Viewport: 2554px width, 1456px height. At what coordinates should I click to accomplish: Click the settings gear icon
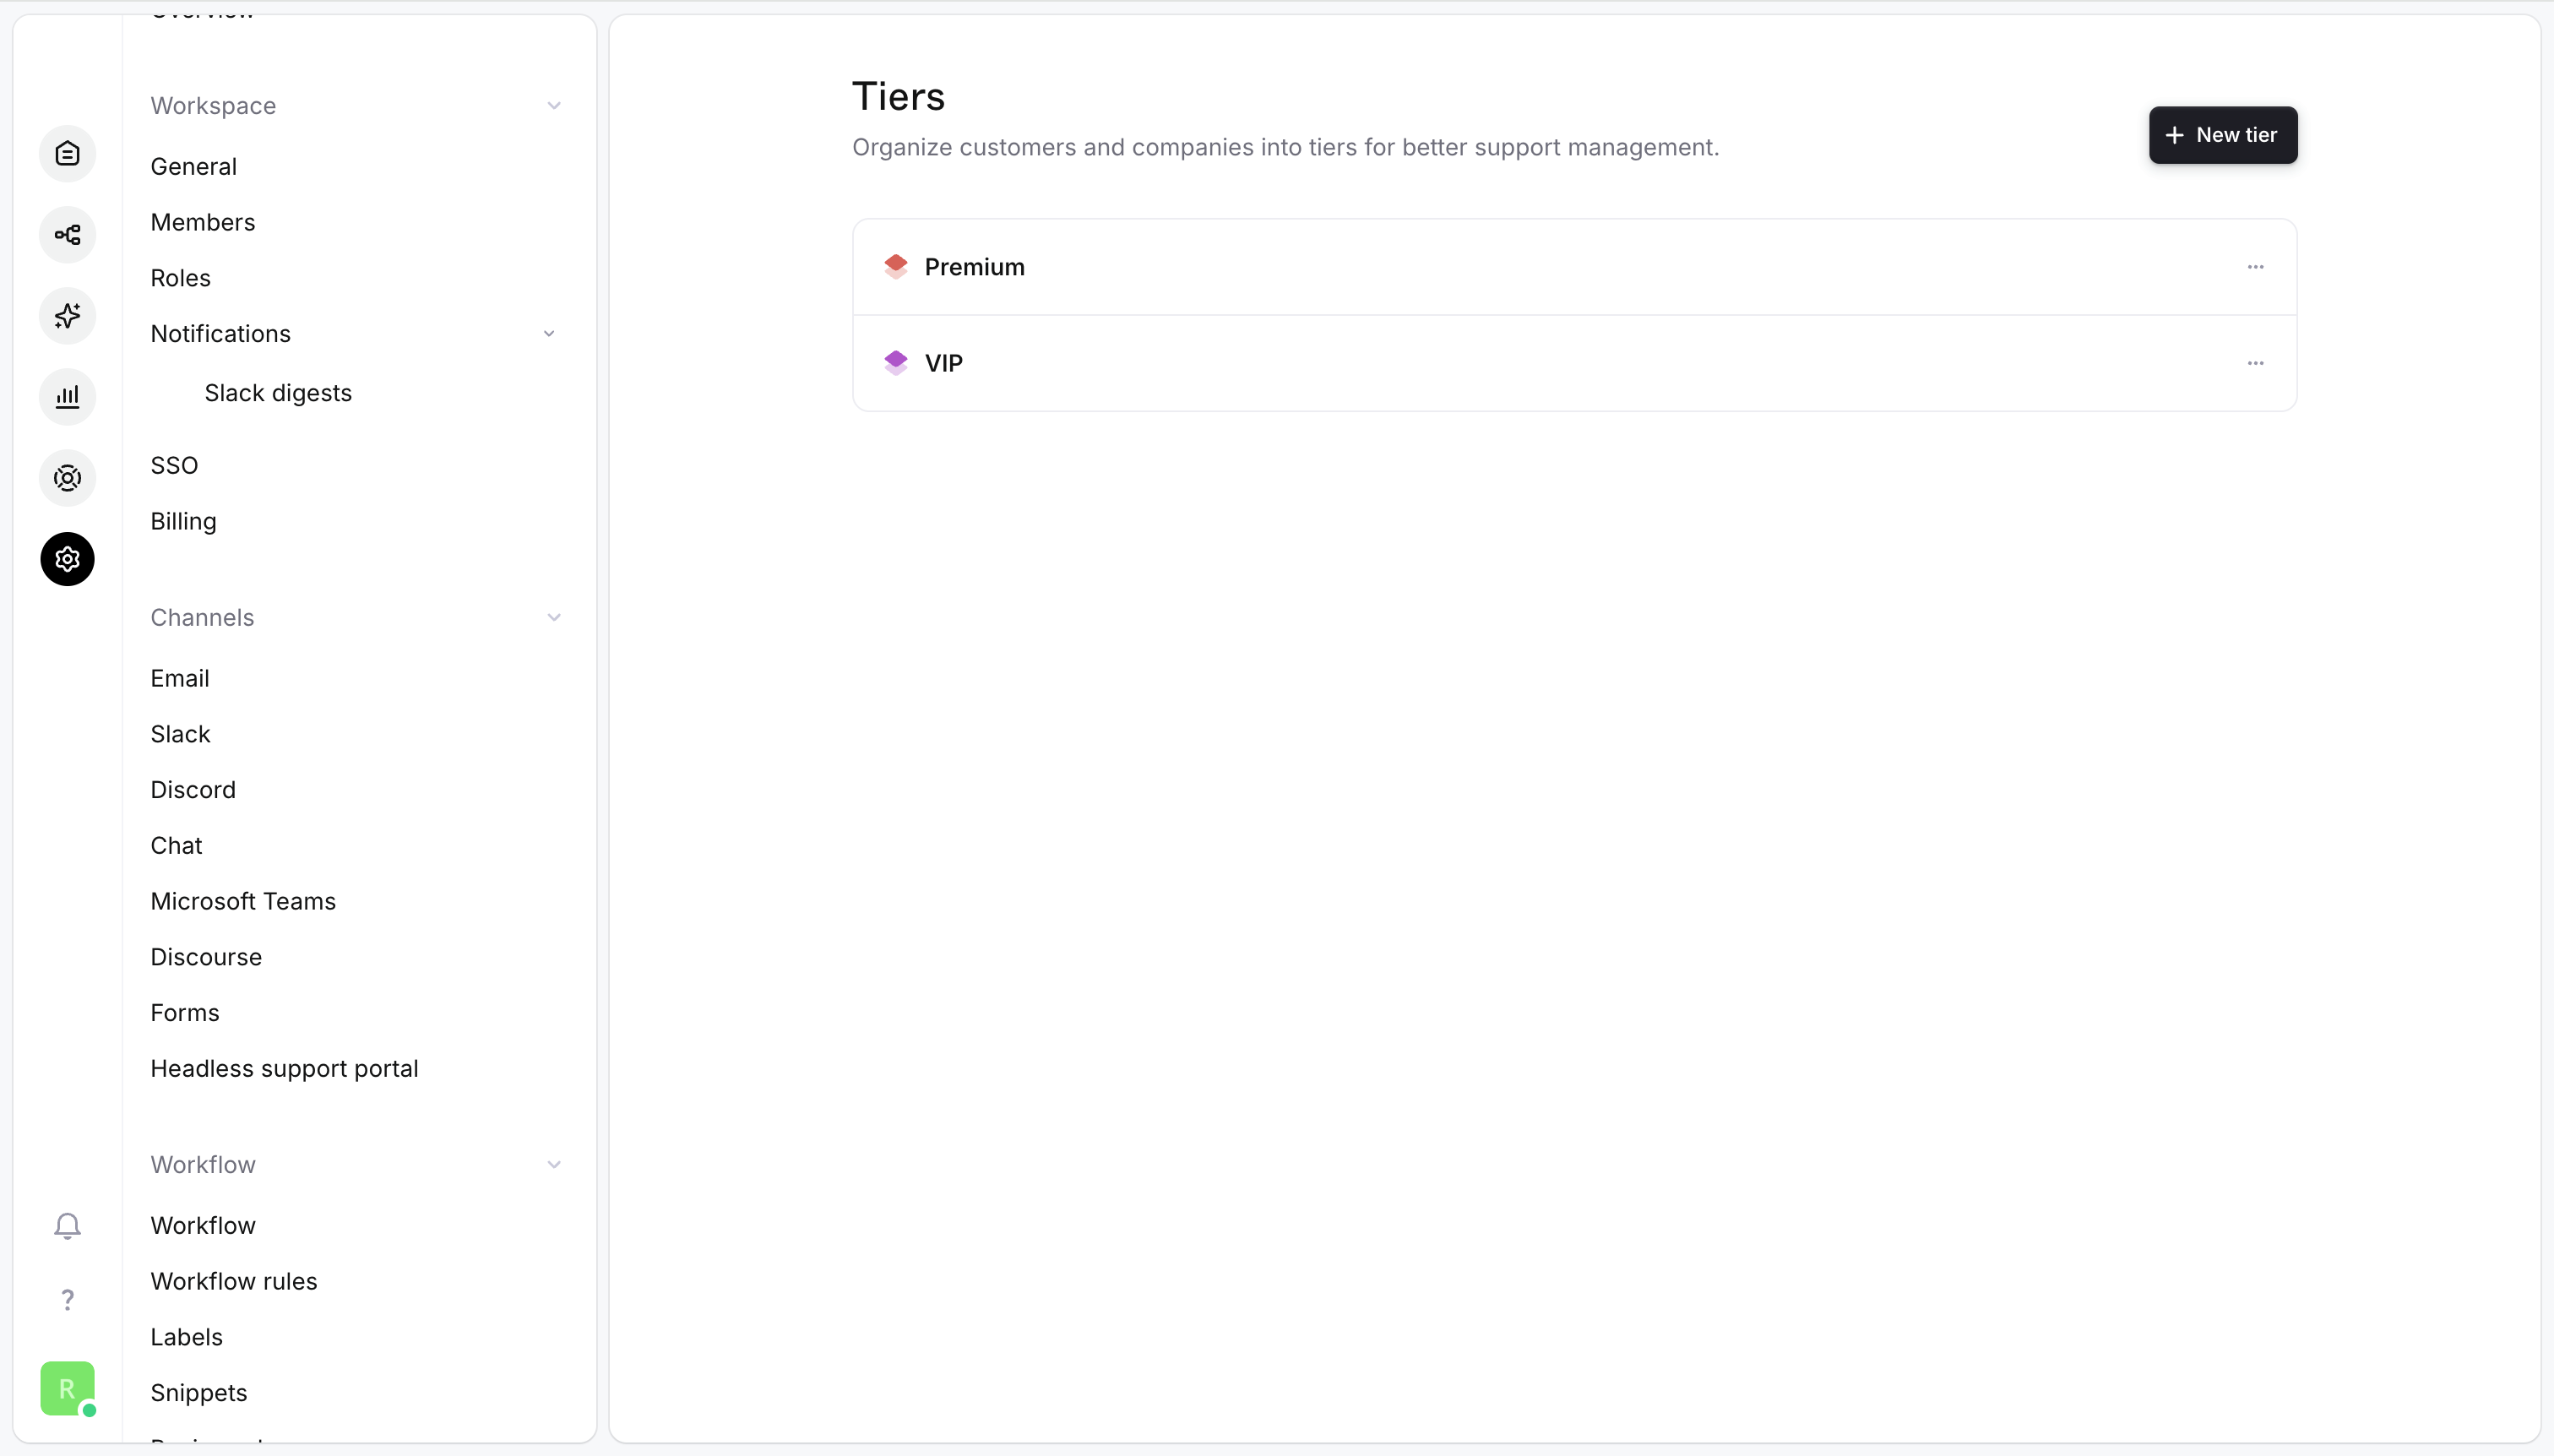tap(67, 559)
